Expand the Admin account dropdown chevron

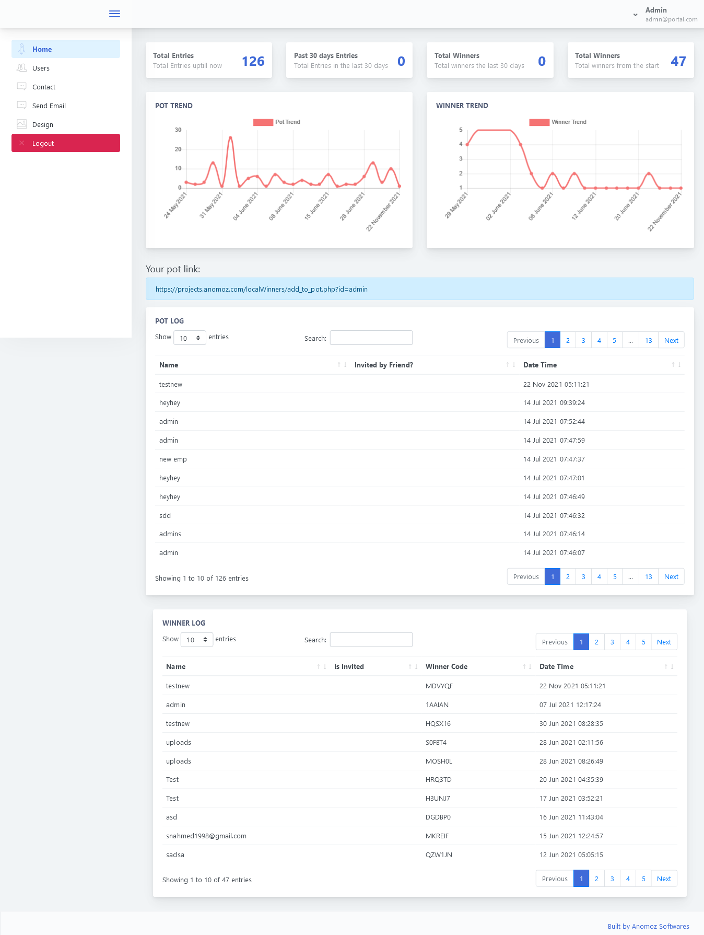(635, 15)
